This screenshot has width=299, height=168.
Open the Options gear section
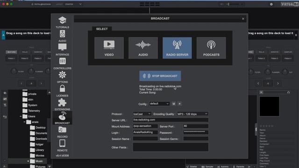62,77
